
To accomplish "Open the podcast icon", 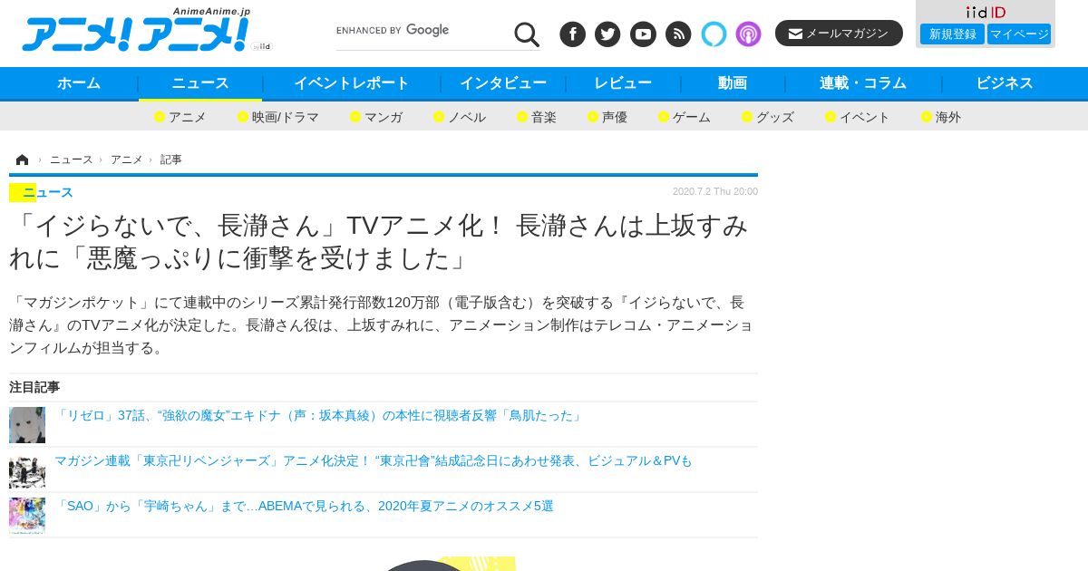I will 748,34.
